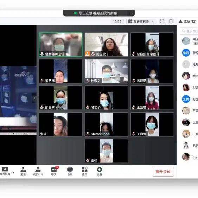Select the 王硕 video tile
Viewport: 198px width, 198px height.
[107, 151]
